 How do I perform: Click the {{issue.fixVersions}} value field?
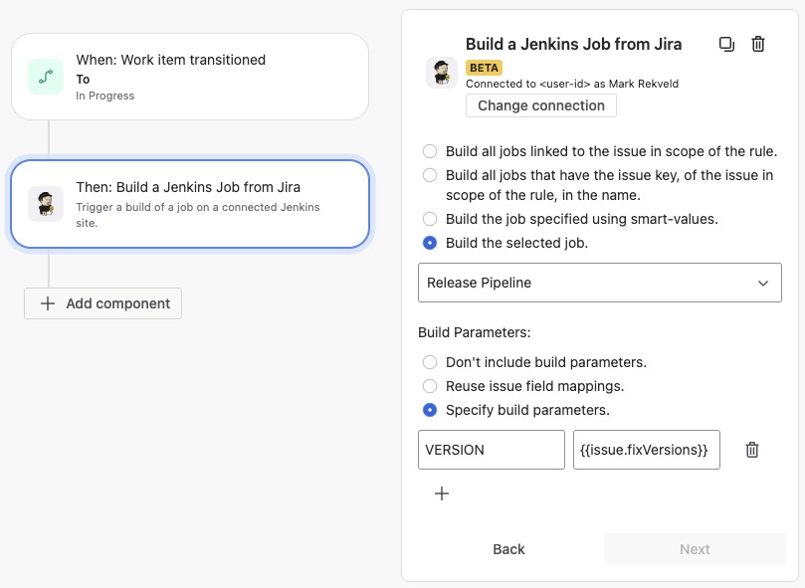point(647,450)
